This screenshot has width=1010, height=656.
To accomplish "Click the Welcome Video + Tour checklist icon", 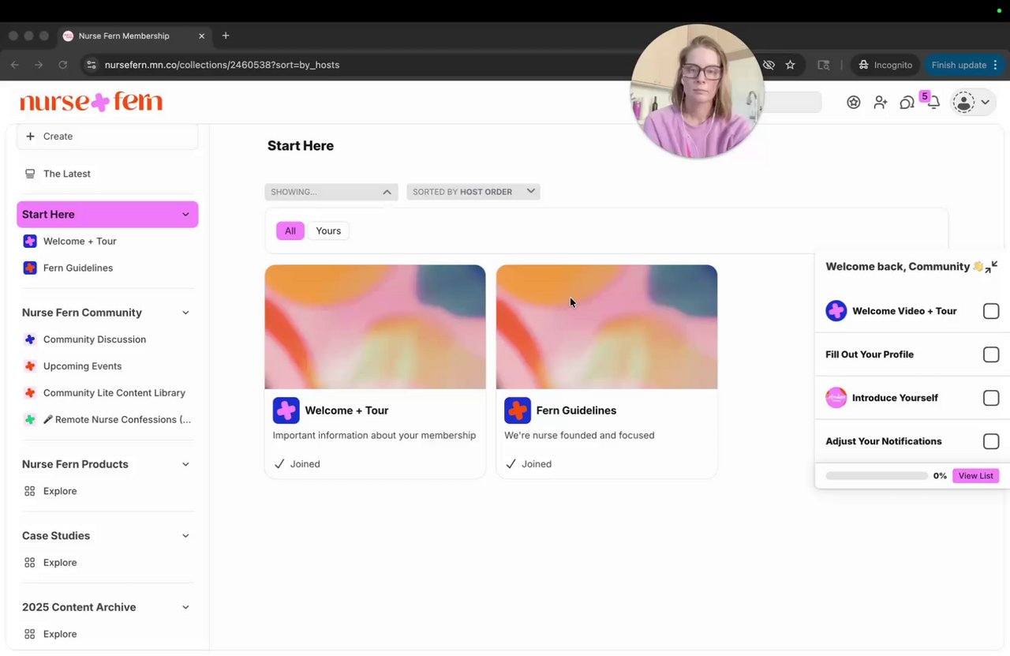I will (x=836, y=311).
